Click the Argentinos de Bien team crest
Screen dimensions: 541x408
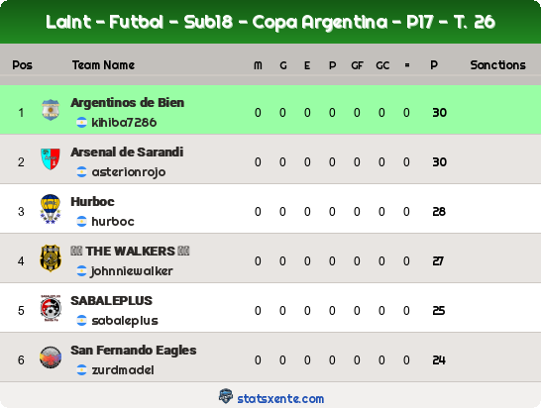pyautogui.click(x=51, y=110)
